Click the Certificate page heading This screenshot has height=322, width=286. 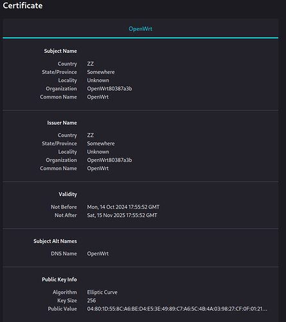[22, 6]
